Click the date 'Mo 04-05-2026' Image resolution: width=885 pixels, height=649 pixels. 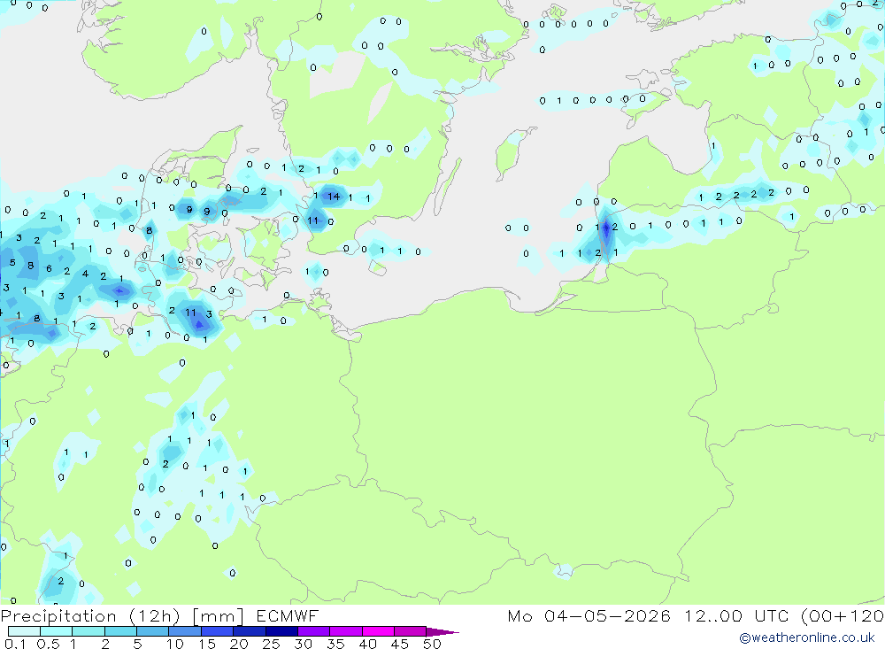click(589, 615)
